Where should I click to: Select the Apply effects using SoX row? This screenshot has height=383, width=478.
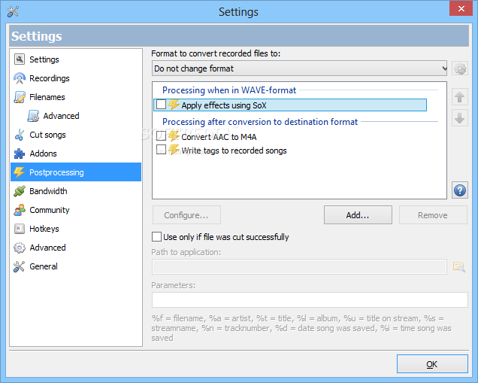click(290, 105)
